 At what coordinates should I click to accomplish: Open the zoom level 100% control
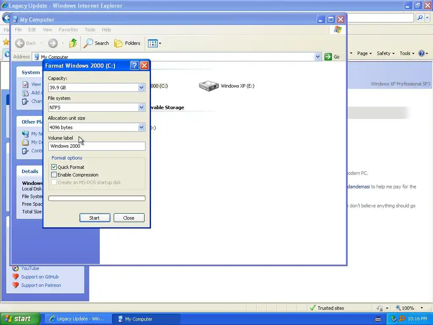[409, 308]
